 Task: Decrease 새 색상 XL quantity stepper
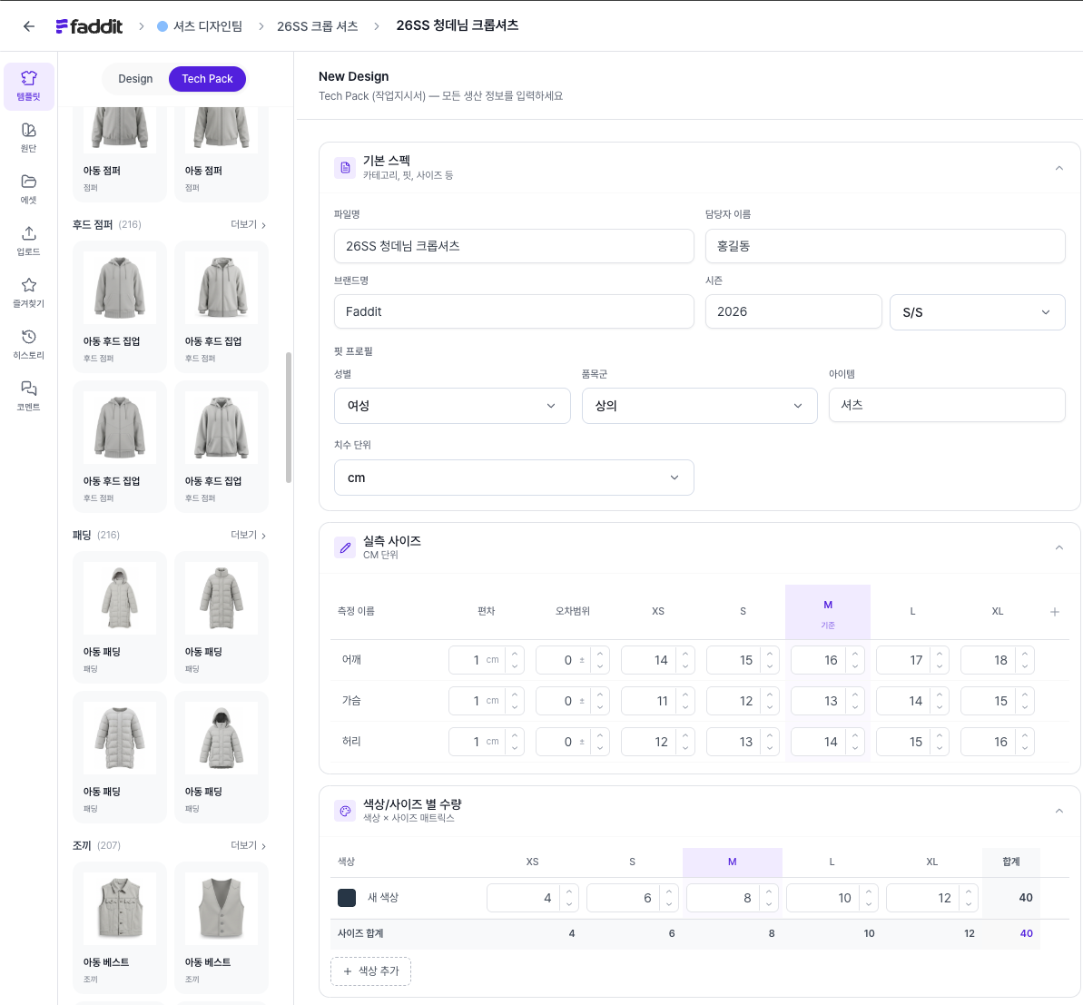(x=969, y=905)
